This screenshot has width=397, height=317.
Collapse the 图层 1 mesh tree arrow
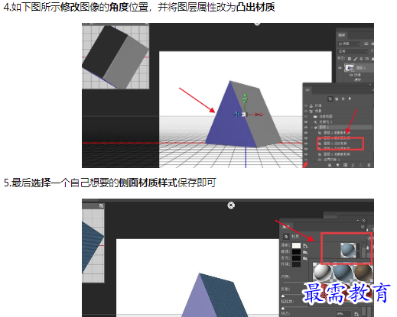tap(311, 128)
